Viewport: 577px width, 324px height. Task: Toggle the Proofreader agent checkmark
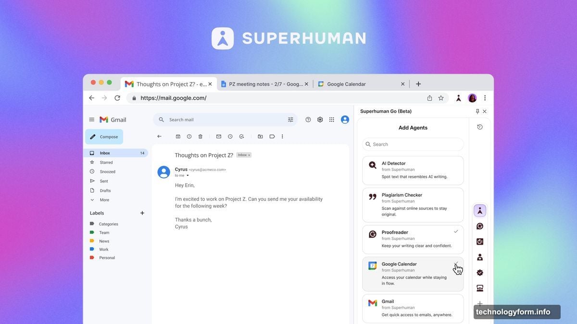pos(456,231)
